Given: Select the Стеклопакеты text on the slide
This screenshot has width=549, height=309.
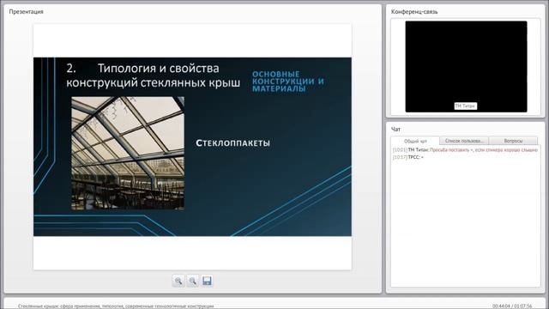Looking at the screenshot, I should pyautogui.click(x=232, y=143).
